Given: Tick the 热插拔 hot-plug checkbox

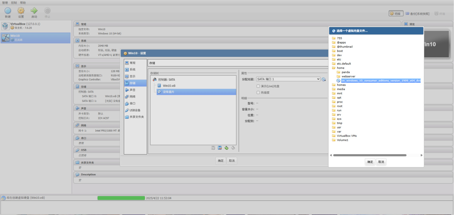Looking at the screenshot, I should tap(258, 93).
